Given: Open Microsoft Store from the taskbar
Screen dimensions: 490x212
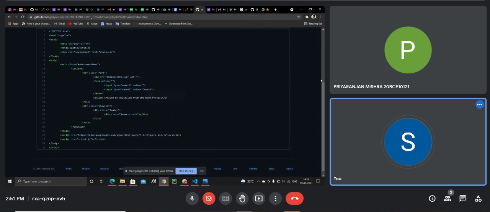Looking at the screenshot, I should (133, 181).
